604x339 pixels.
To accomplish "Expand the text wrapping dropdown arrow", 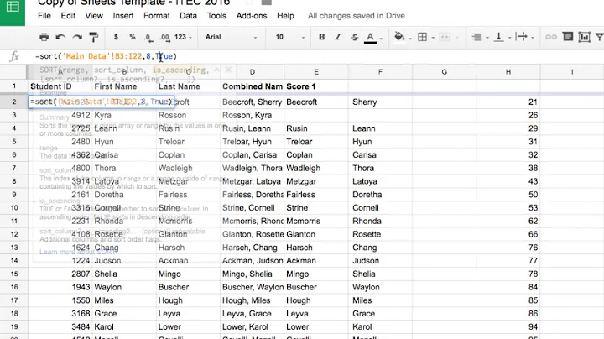I will click(x=533, y=38).
